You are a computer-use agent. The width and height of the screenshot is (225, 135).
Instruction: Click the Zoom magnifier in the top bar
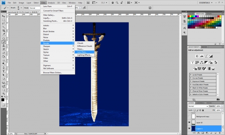[117, 3]
